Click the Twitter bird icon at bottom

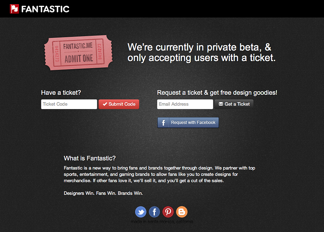coord(141,212)
